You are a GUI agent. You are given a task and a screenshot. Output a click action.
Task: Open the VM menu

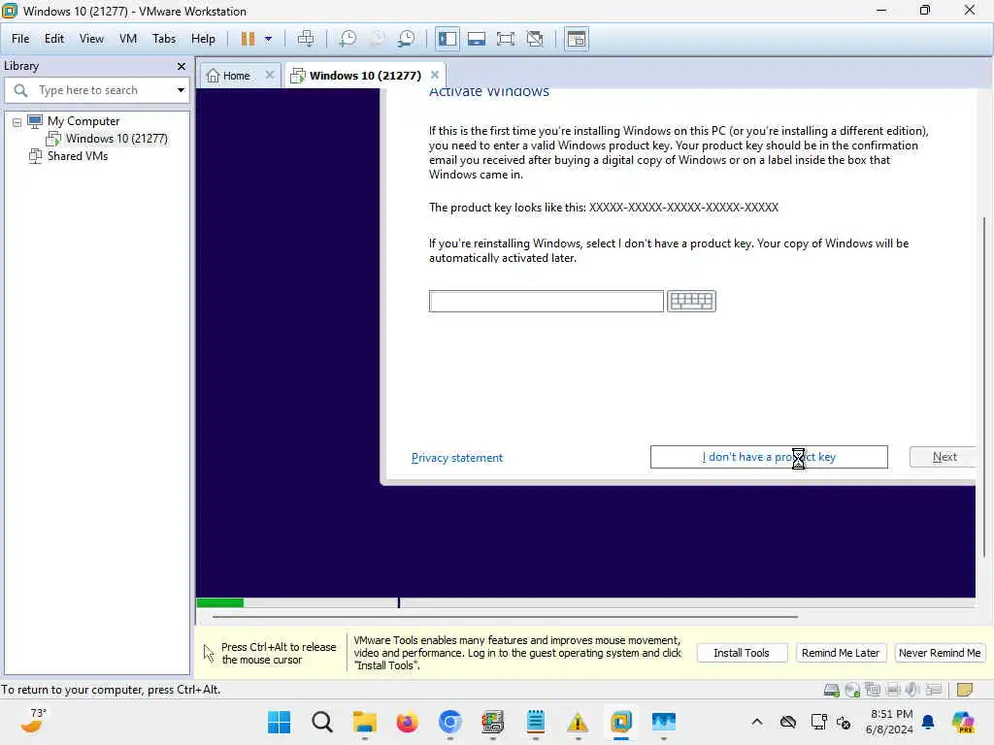(128, 39)
